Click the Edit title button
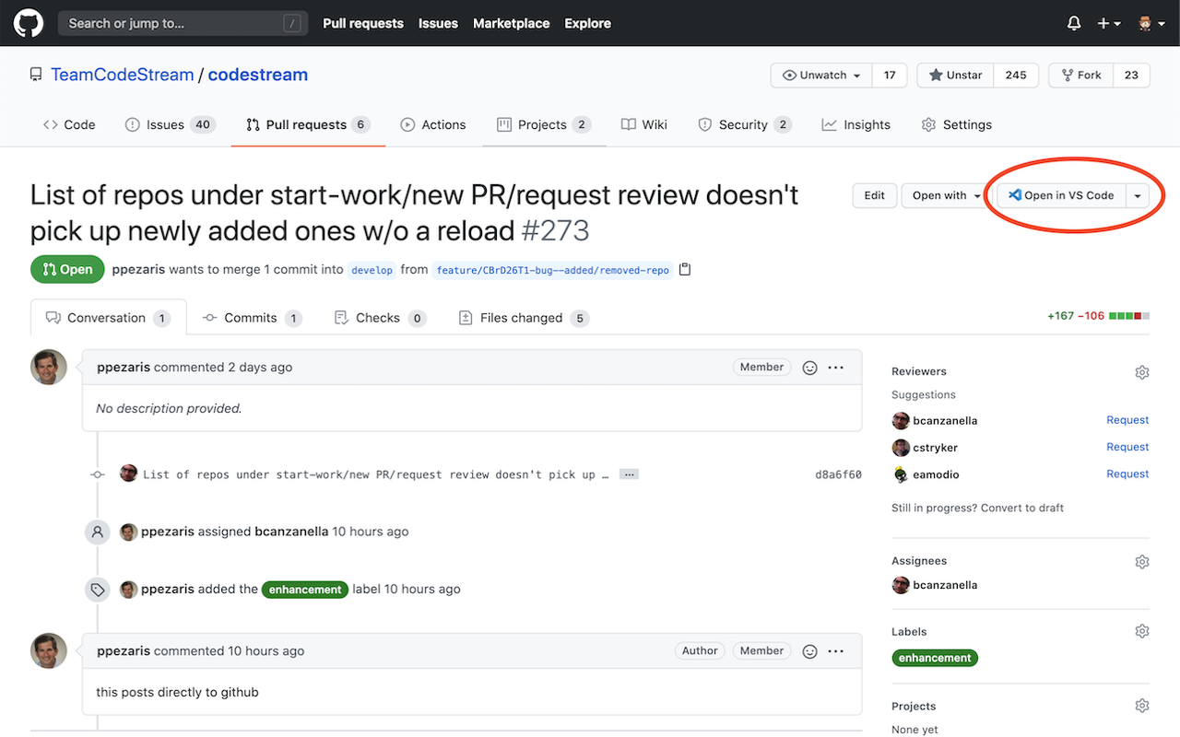 pos(875,195)
